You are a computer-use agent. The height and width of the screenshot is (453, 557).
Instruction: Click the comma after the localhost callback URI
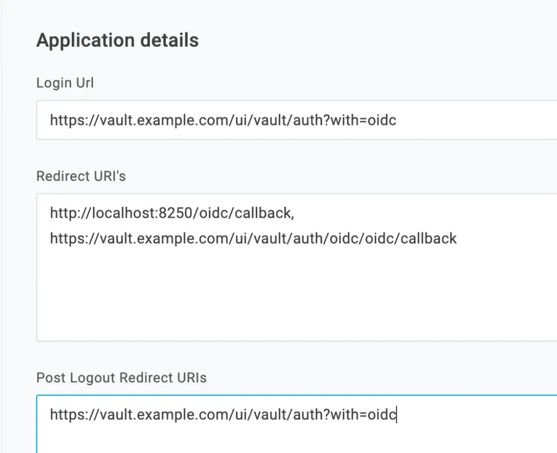(293, 214)
